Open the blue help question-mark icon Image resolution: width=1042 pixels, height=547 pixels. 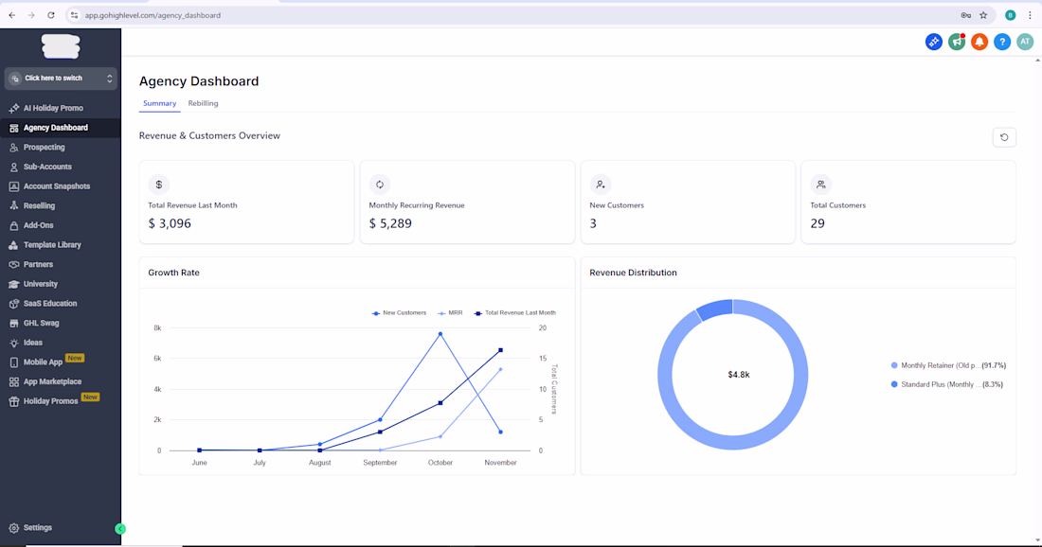pos(1002,42)
